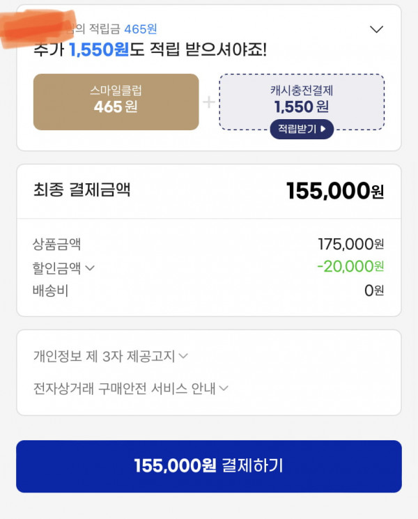
Task: Tap the 155,000원 결제하기 button
Action: coord(209,466)
